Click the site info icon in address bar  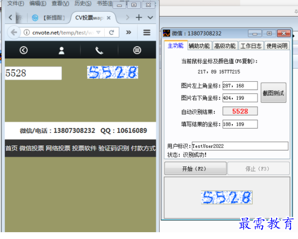pos(27,33)
